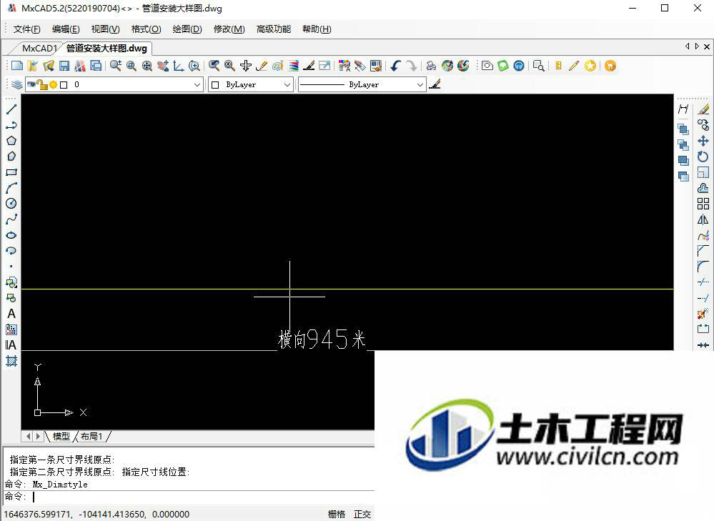Click the green chat bubble icon
Viewport: 714px width, 521px height.
coord(502,66)
